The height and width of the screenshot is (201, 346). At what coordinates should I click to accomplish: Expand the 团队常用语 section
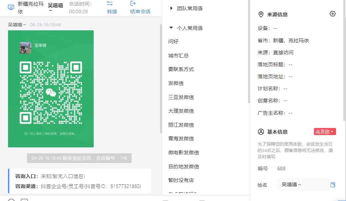click(187, 8)
